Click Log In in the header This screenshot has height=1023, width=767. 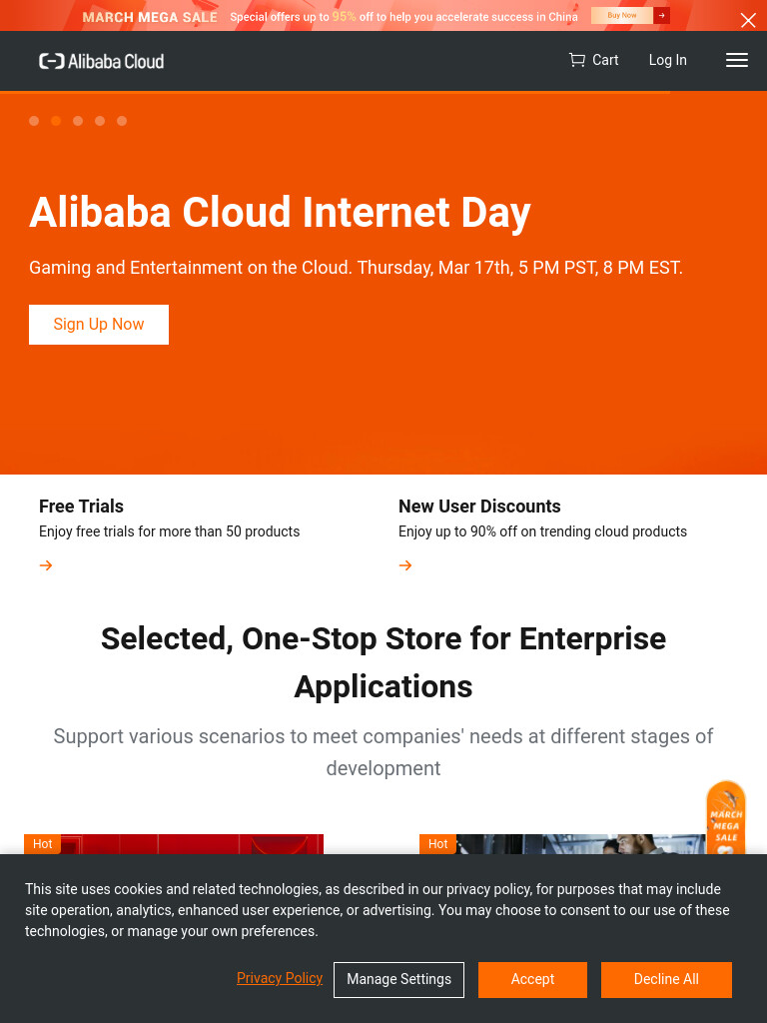(x=667, y=60)
